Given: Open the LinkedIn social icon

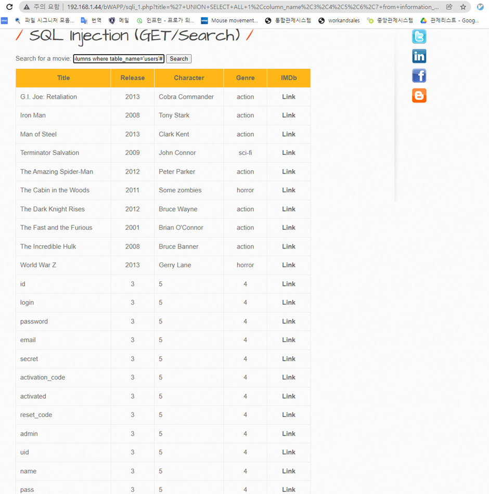Looking at the screenshot, I should click(419, 56).
